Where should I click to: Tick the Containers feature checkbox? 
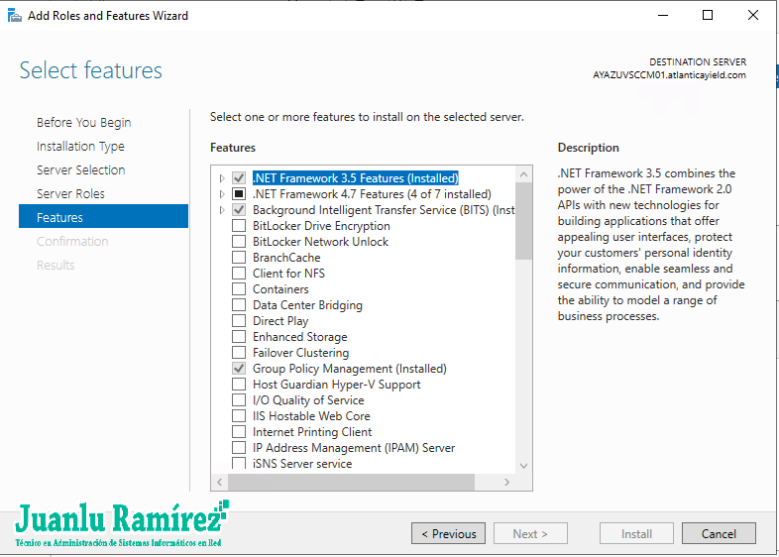(x=239, y=289)
